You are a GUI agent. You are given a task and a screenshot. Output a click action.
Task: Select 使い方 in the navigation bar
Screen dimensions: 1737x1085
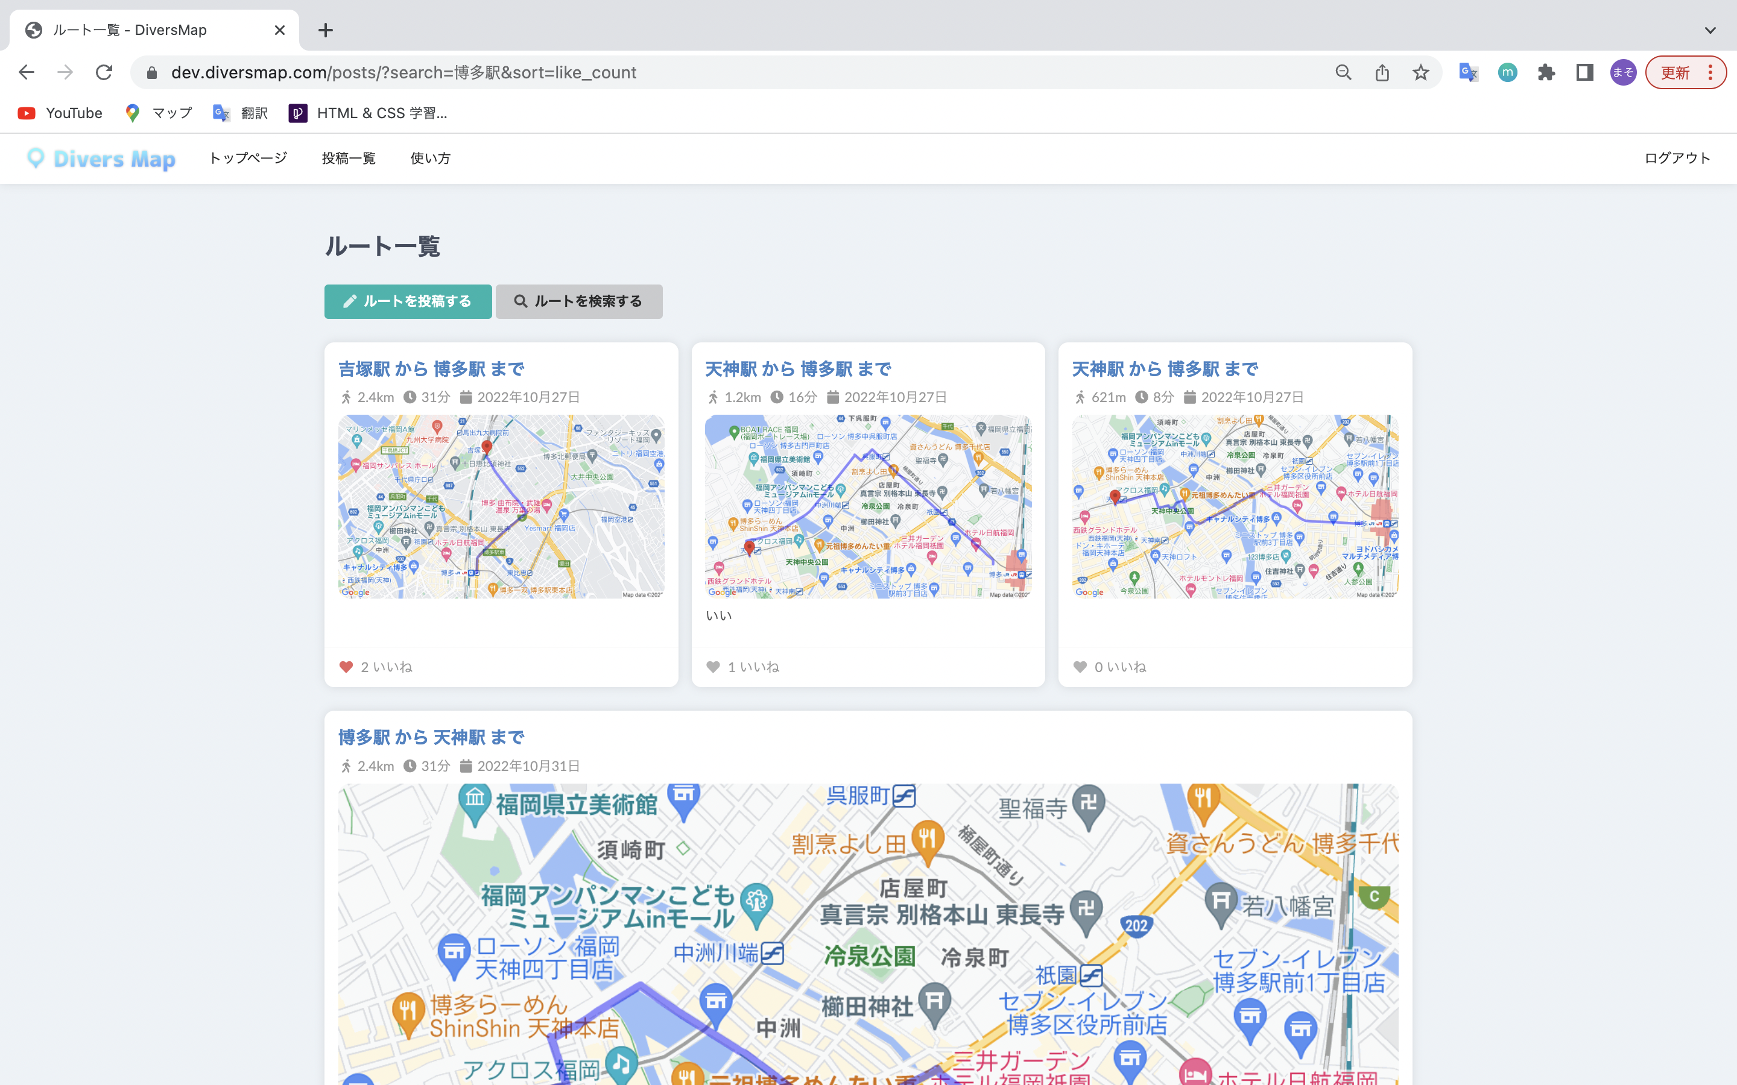coord(429,159)
